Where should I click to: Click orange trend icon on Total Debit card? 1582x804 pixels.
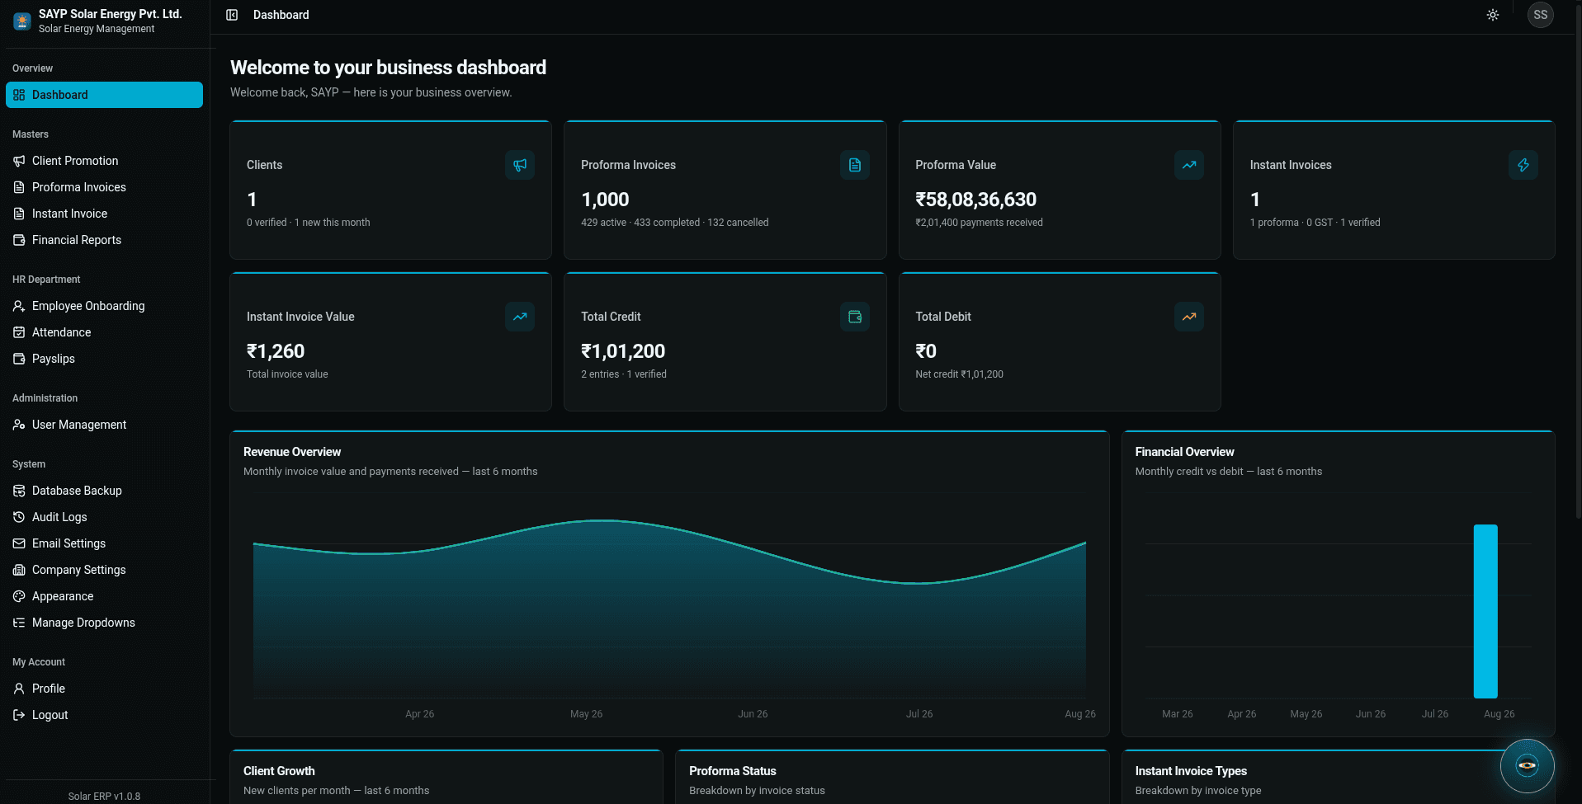[1189, 317]
